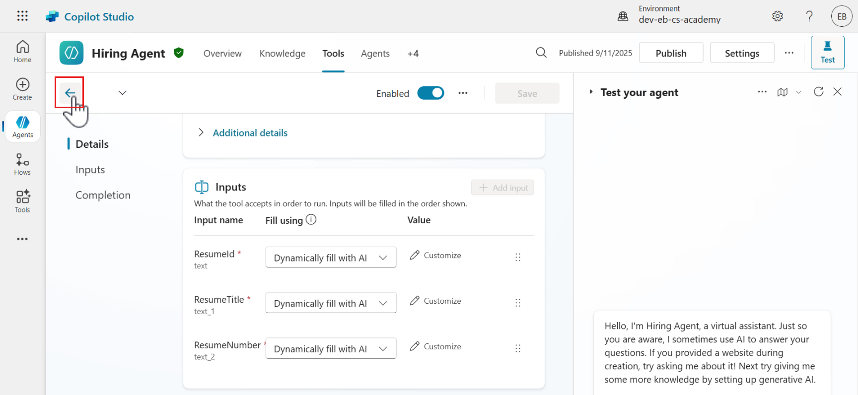Expand Additional details section
The width and height of the screenshot is (858, 395).
[250, 133]
